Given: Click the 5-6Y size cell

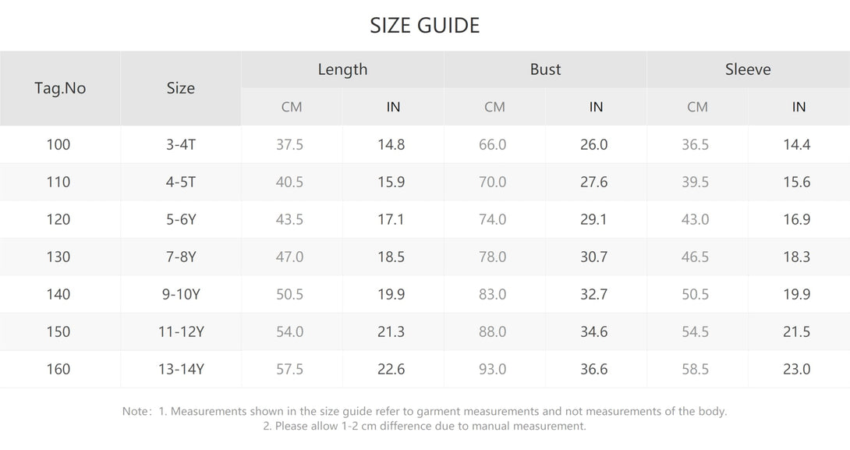Looking at the screenshot, I should click(181, 219).
